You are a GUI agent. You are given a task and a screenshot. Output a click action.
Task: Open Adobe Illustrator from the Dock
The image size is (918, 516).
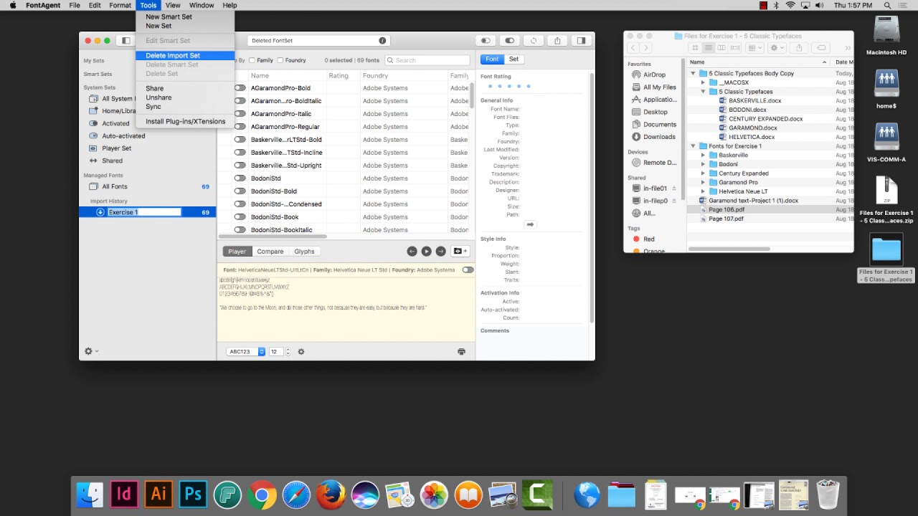tap(158, 494)
